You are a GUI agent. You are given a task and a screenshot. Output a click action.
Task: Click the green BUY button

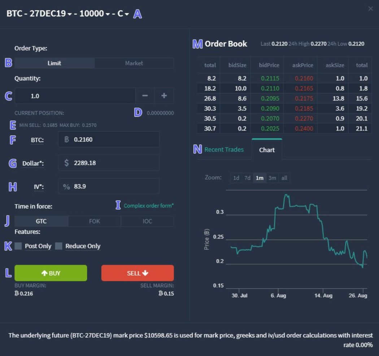(51, 273)
